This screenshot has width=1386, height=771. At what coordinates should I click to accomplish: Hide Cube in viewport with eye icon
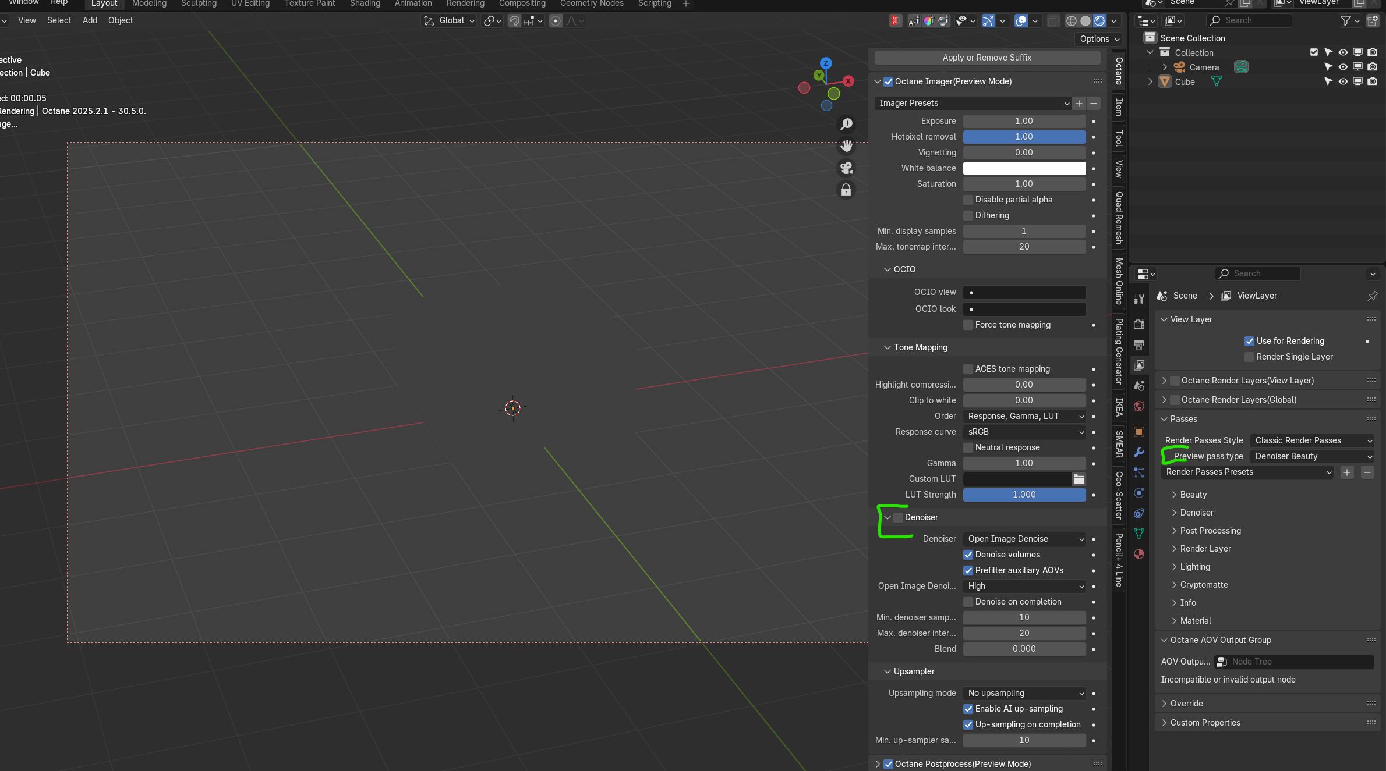[x=1343, y=81]
